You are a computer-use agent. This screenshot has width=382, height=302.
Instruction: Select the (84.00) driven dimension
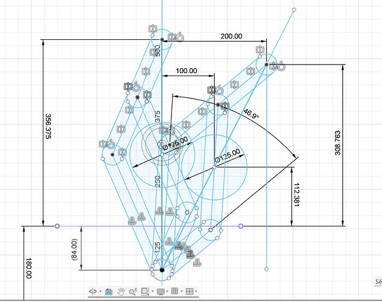coord(74,249)
